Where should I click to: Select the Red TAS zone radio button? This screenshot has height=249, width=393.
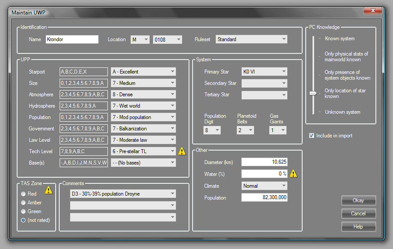point(23,194)
